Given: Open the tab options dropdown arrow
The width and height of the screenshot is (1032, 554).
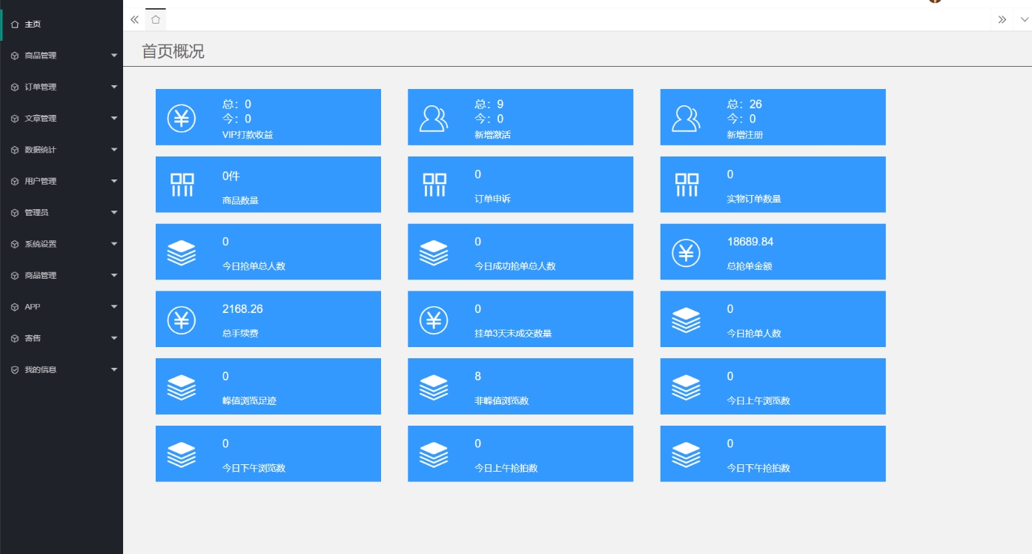Looking at the screenshot, I should 1024,20.
